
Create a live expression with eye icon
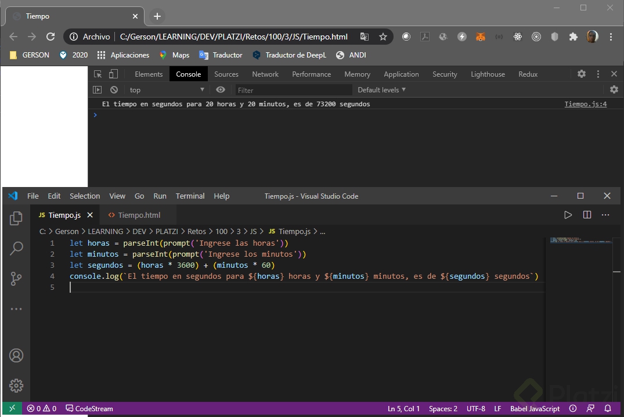[221, 90]
